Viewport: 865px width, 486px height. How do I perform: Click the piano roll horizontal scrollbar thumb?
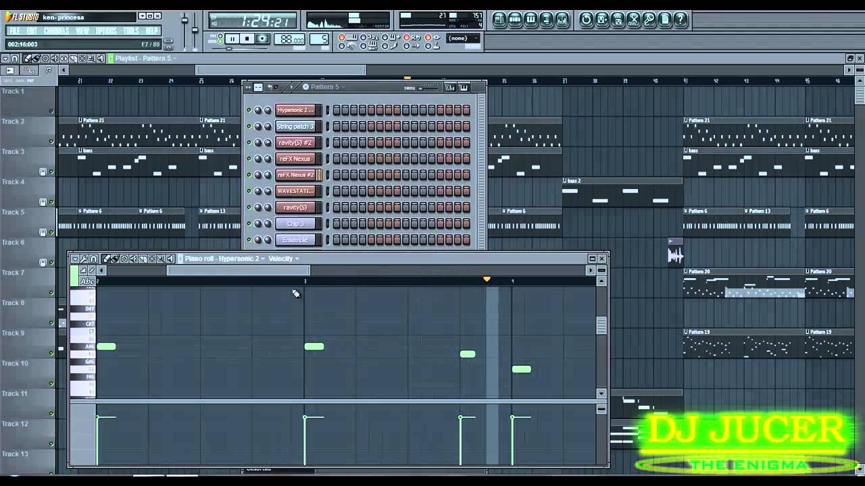pyautogui.click(x=239, y=271)
